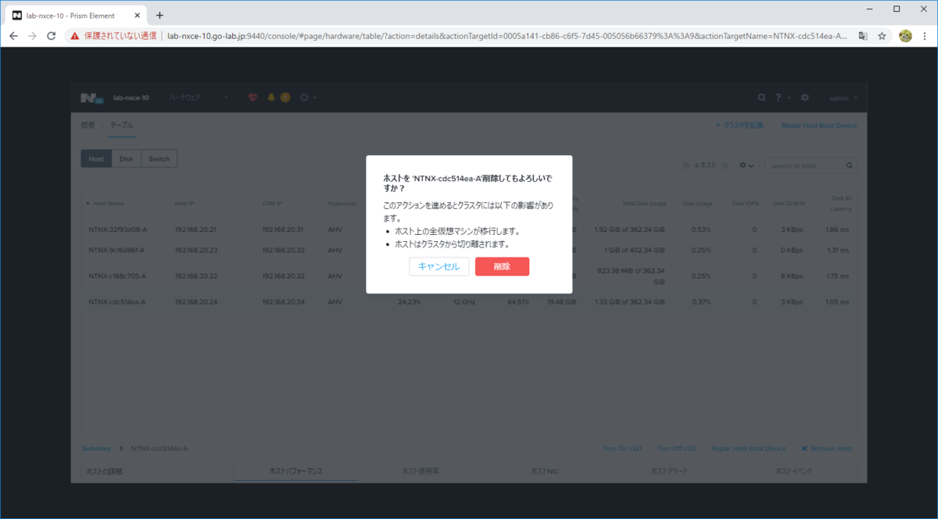Switch to the 概要 view
This screenshot has height=519, width=938.
pyautogui.click(x=88, y=125)
